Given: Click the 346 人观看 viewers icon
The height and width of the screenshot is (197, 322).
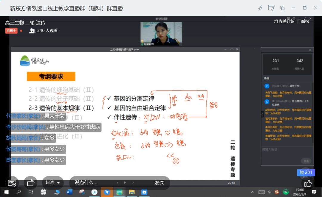Looking at the screenshot, I should coord(32,31).
